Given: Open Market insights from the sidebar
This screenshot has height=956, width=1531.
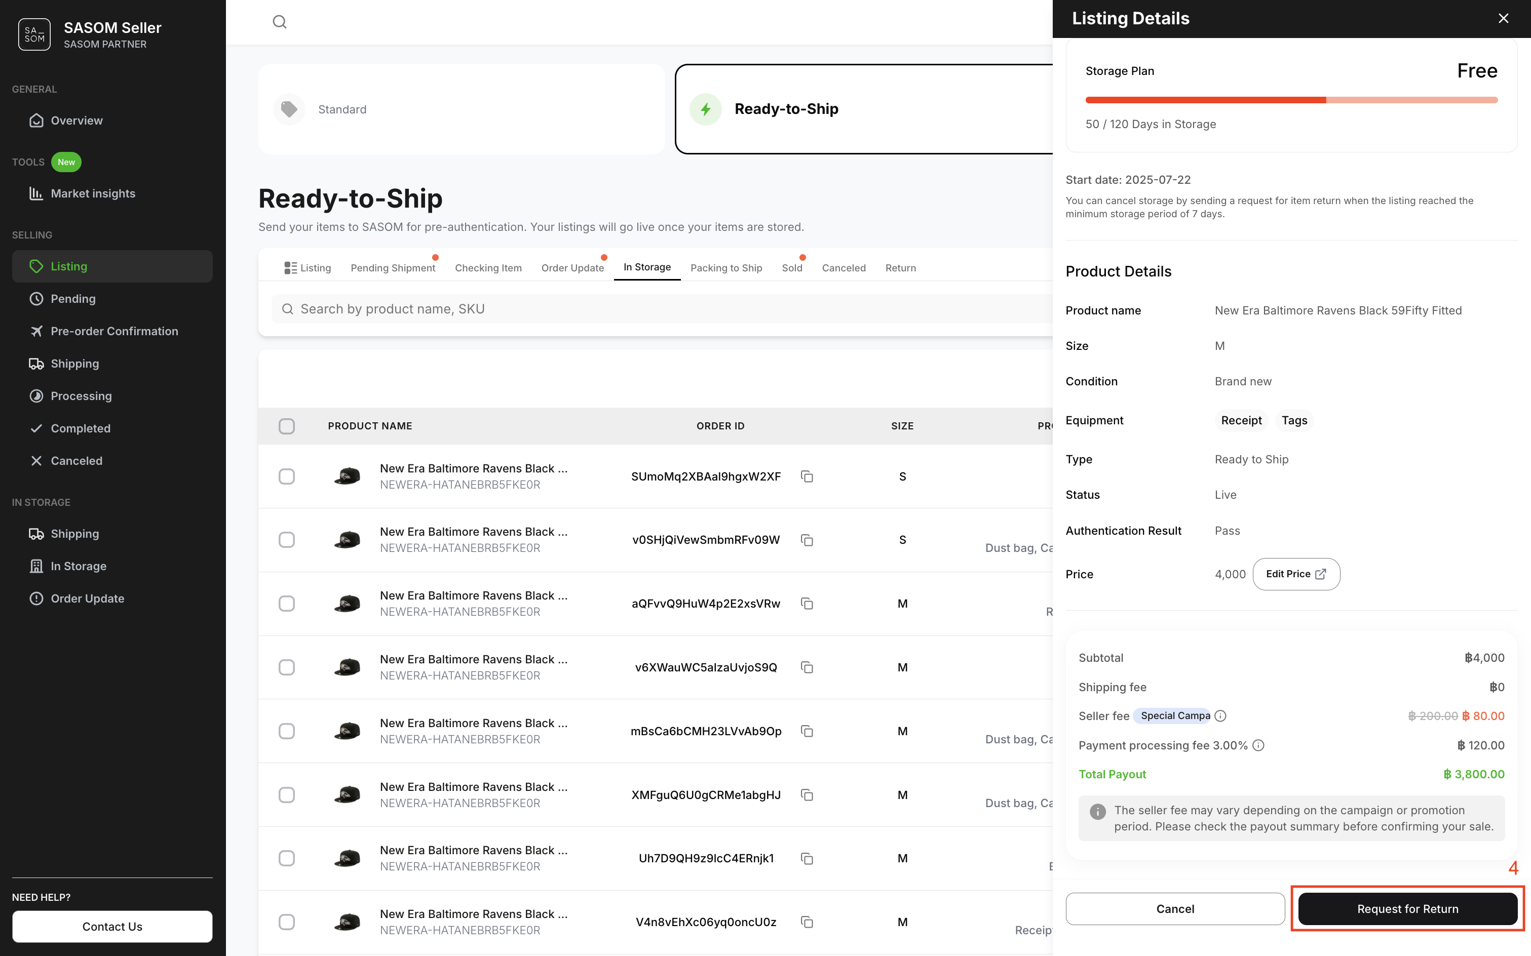Looking at the screenshot, I should (92, 193).
